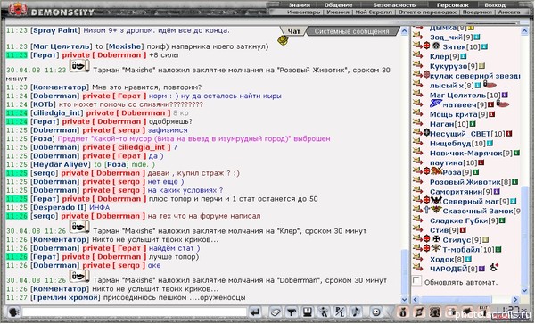Open the Анкета link
The width and height of the screenshot is (535, 324).
coord(509,12)
